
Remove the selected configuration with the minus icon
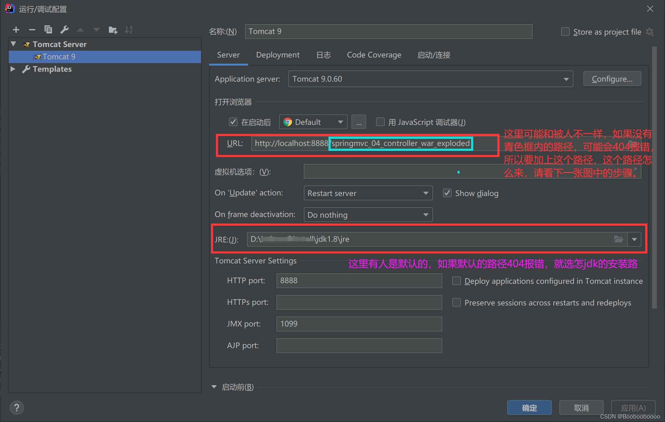coord(32,30)
